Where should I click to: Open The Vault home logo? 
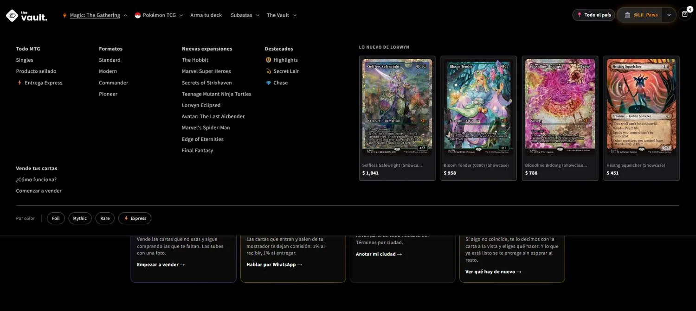26,15
